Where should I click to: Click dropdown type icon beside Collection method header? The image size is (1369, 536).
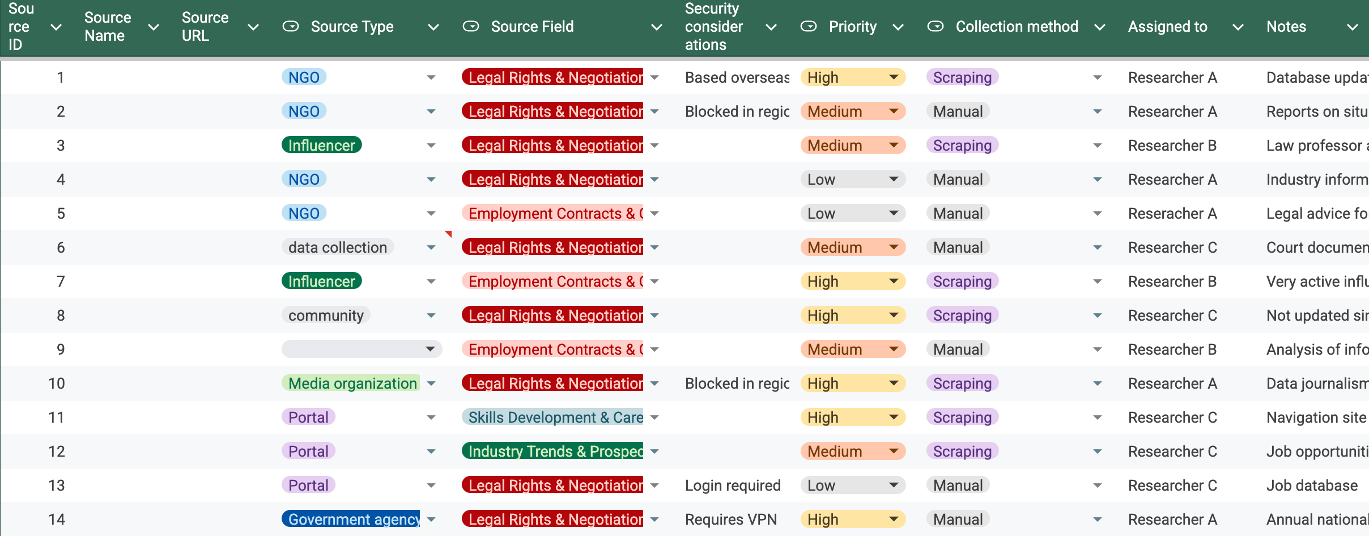pos(936,27)
